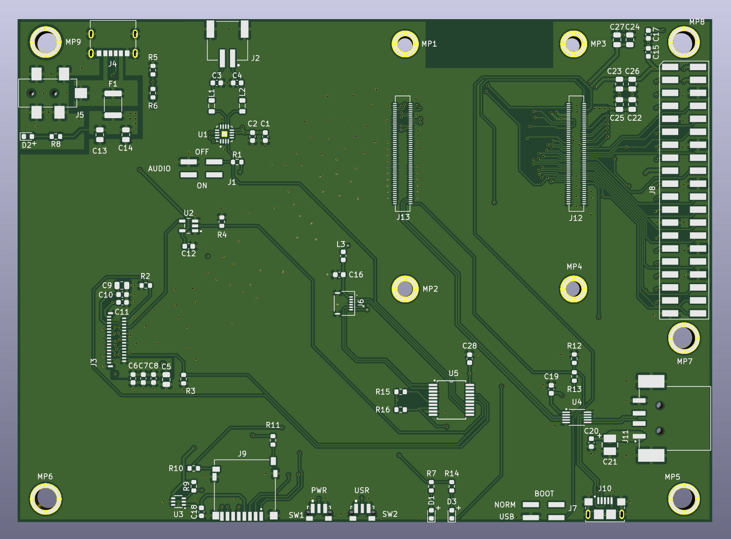Screen dimensions: 731x539
Task: Click the J8 pin header
Action: (x=684, y=190)
